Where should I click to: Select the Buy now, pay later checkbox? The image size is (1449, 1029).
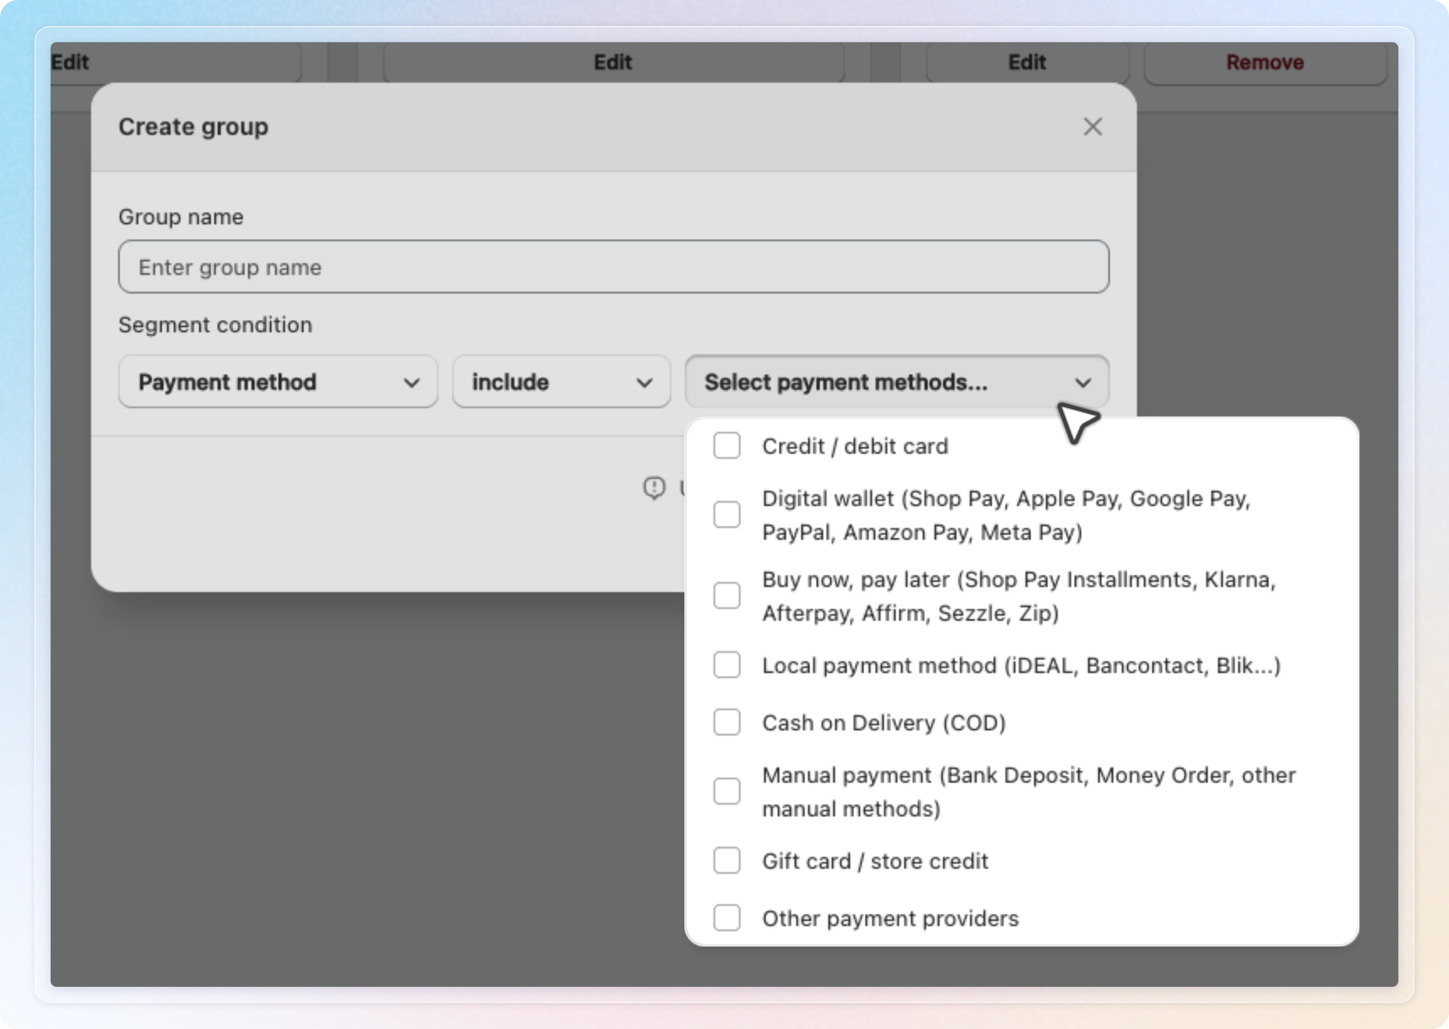click(726, 595)
